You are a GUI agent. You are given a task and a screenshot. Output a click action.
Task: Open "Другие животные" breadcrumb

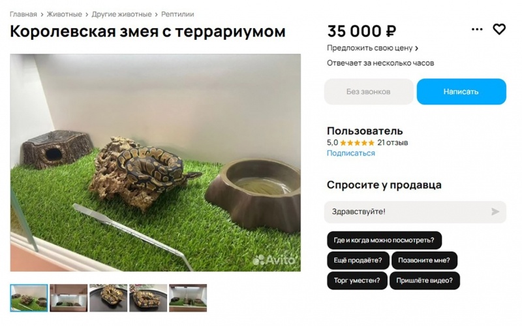121,14
